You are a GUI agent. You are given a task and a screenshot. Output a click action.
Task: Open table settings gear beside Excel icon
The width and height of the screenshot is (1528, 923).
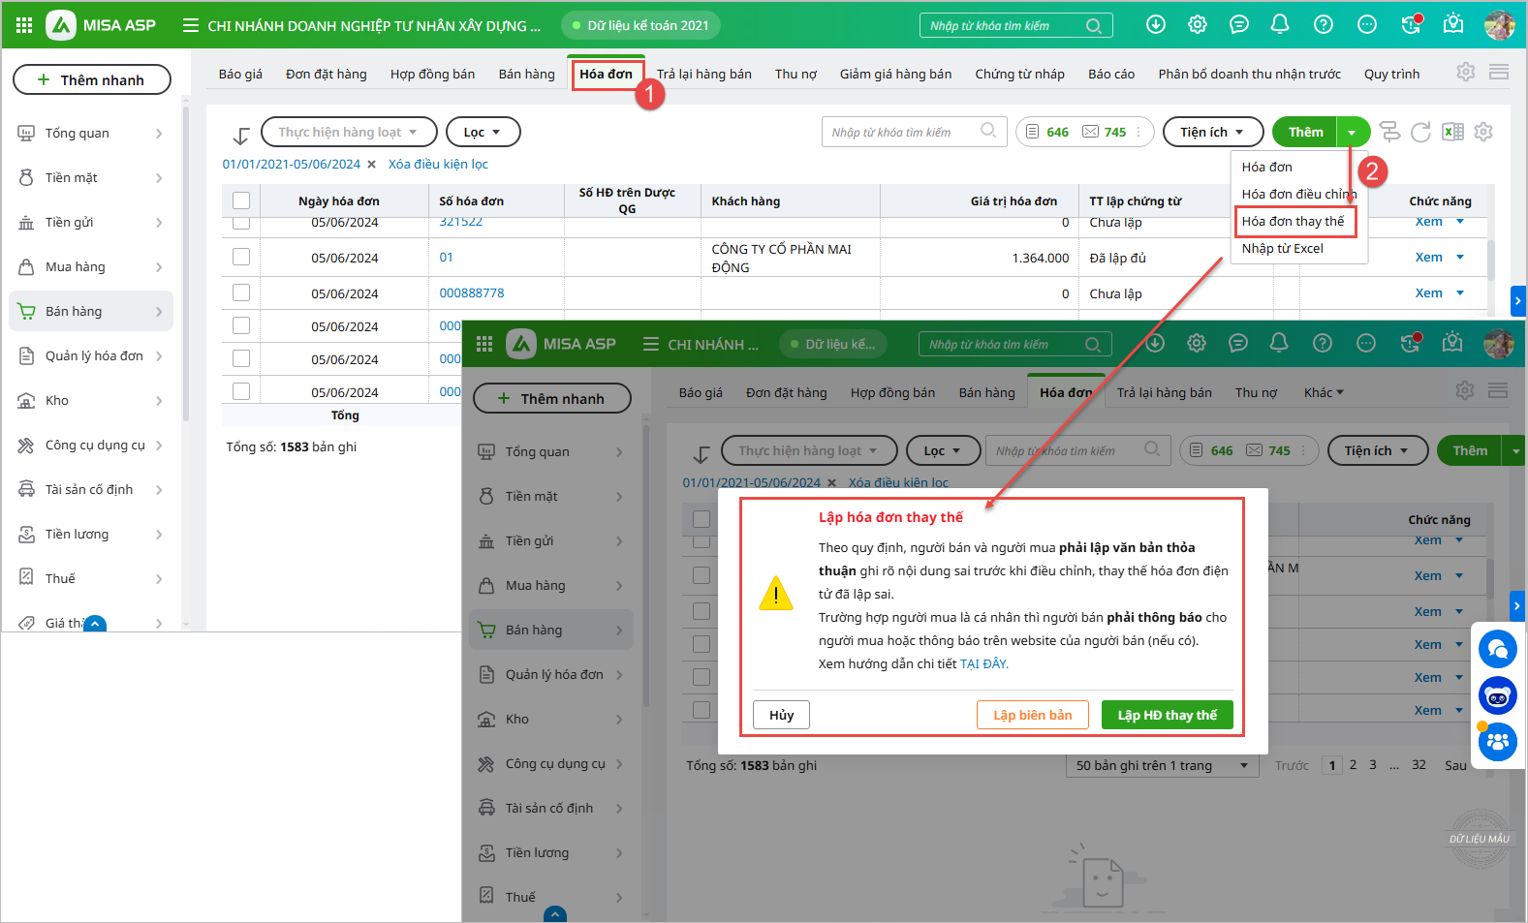click(x=1483, y=132)
